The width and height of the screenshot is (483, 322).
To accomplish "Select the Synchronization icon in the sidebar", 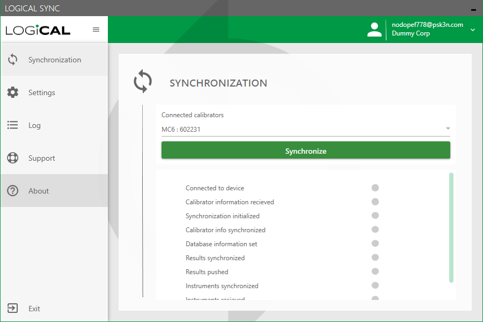I will coord(12,59).
